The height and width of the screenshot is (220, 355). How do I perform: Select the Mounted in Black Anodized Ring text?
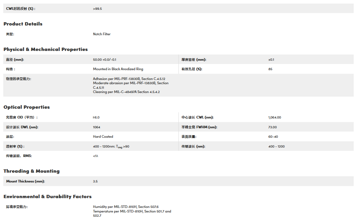click(118, 69)
